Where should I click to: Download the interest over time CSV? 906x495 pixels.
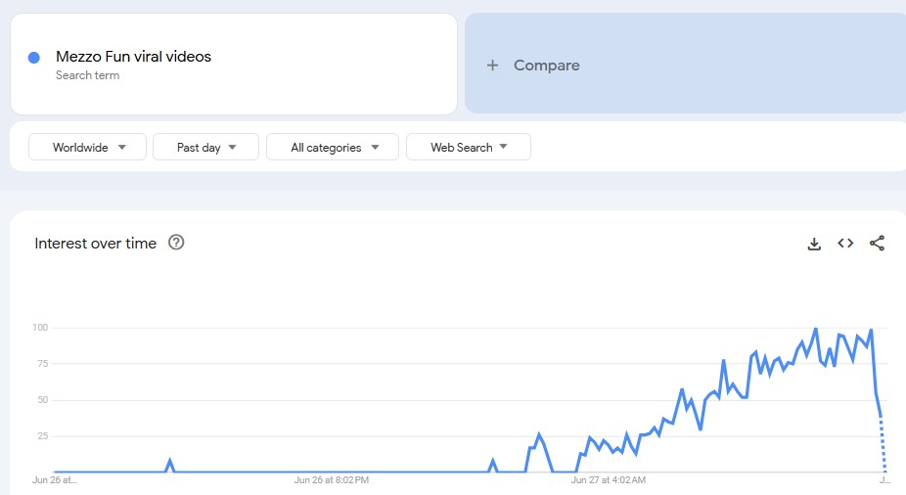[814, 244]
